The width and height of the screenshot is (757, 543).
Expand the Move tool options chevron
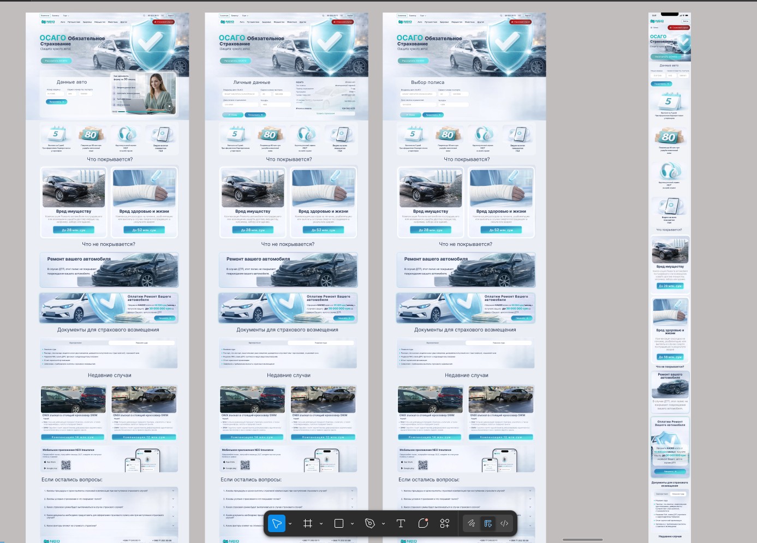pos(290,524)
